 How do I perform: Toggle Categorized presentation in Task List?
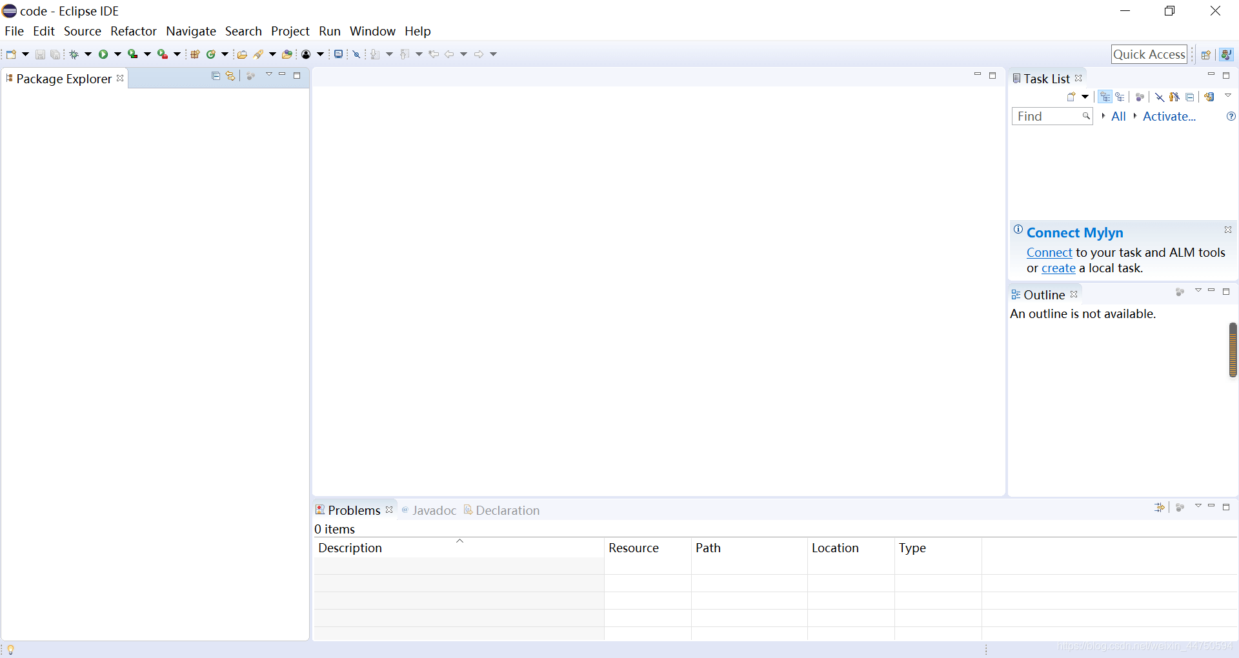tap(1105, 97)
